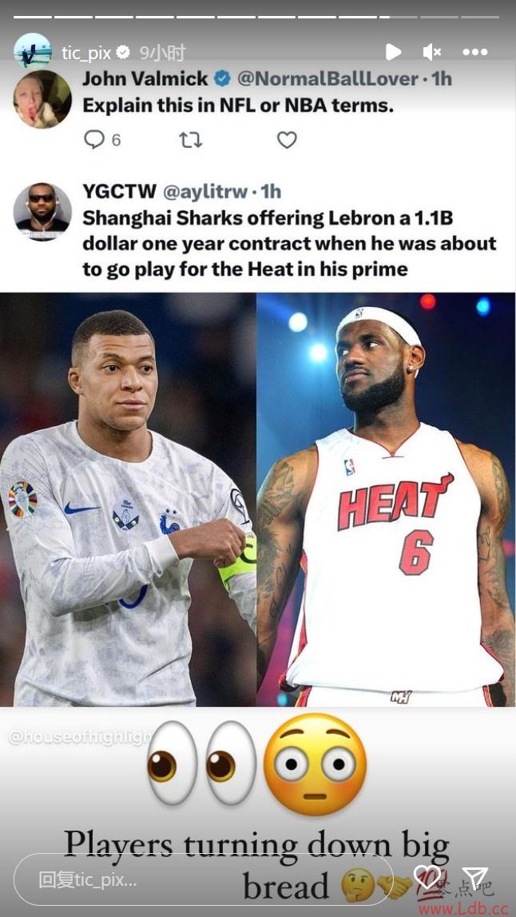516x917 pixels.
Task: Click the @houseofhighlights mention tag
Action: pyautogui.click(x=79, y=738)
